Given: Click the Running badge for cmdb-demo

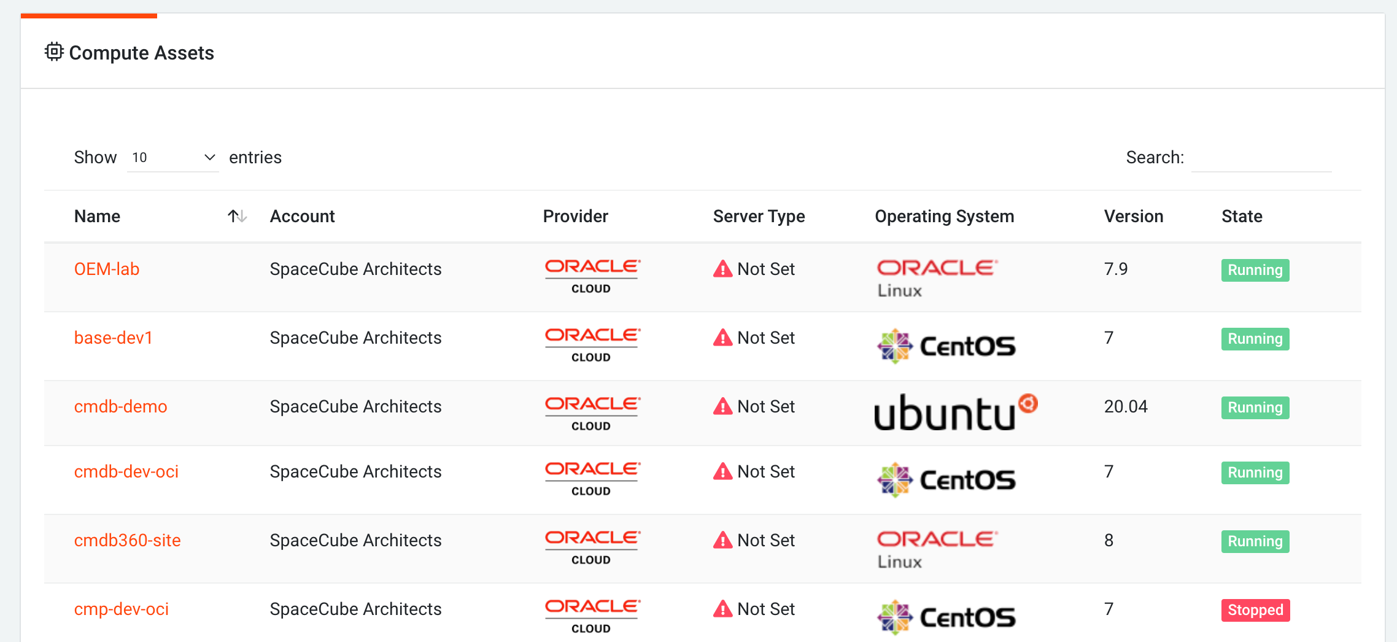Looking at the screenshot, I should [x=1255, y=408].
